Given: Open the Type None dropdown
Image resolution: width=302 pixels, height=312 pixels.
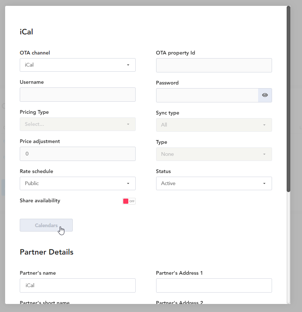Looking at the screenshot, I should click(x=214, y=154).
